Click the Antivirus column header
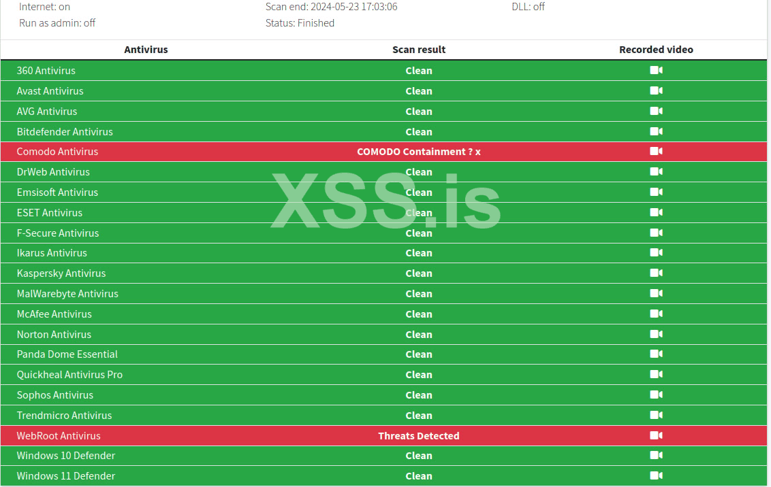The height and width of the screenshot is (487, 771). click(x=146, y=50)
